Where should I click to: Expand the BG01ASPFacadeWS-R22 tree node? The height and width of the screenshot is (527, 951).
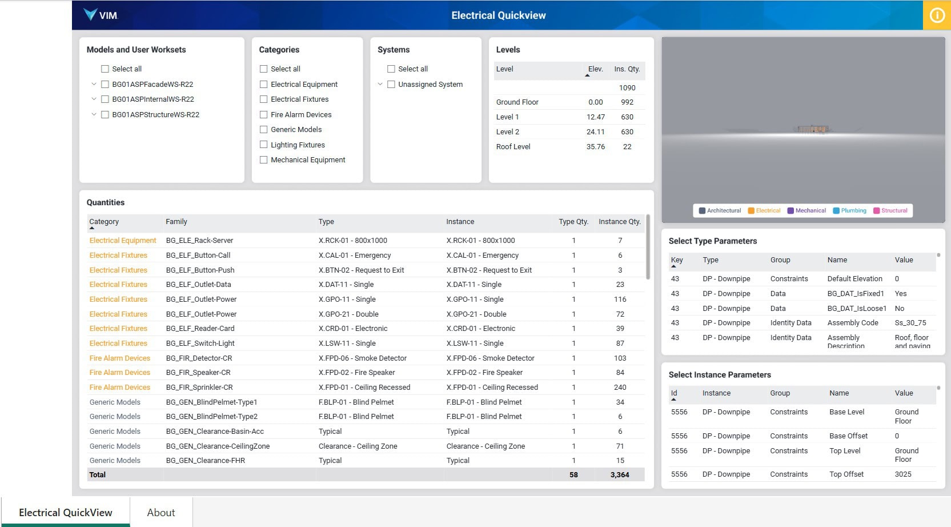[x=94, y=84]
